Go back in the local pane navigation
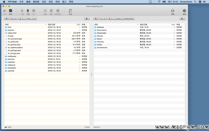Viewport: 209px width, 131px height. 101,18
